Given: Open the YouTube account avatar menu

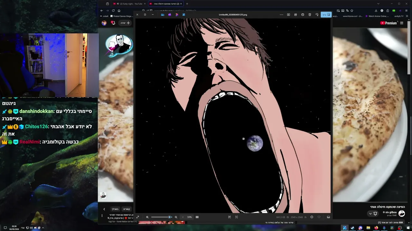Looking at the screenshot, I should [104, 23].
